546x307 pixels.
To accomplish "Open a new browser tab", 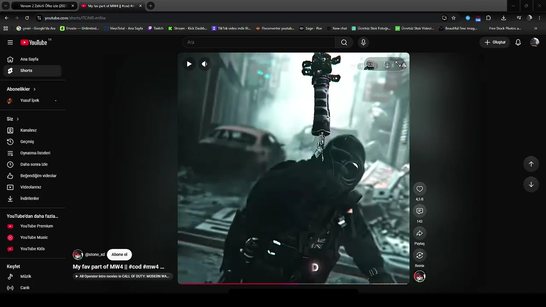I will click(151, 6).
